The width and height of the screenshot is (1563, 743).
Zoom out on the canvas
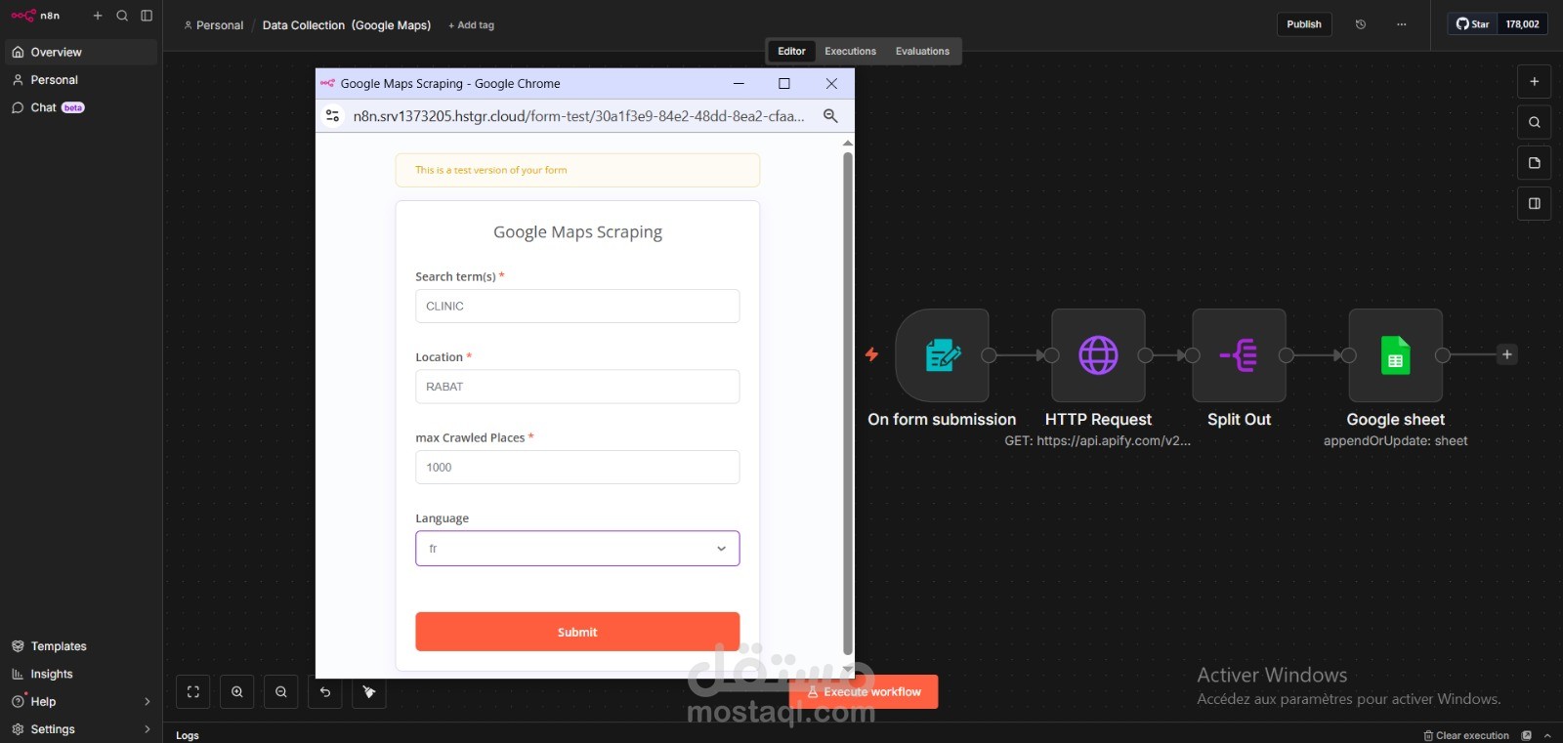coord(281,692)
